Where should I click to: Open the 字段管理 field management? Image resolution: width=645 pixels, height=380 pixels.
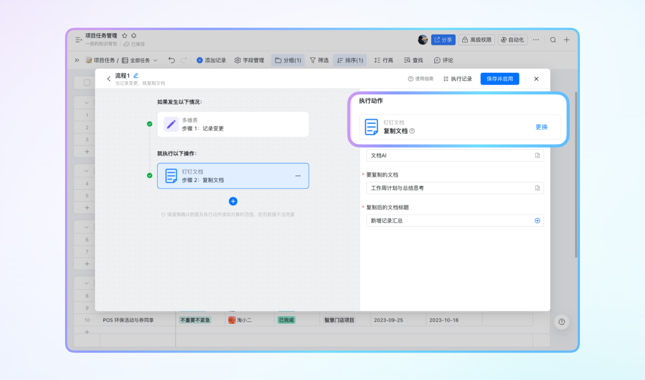pyautogui.click(x=249, y=60)
